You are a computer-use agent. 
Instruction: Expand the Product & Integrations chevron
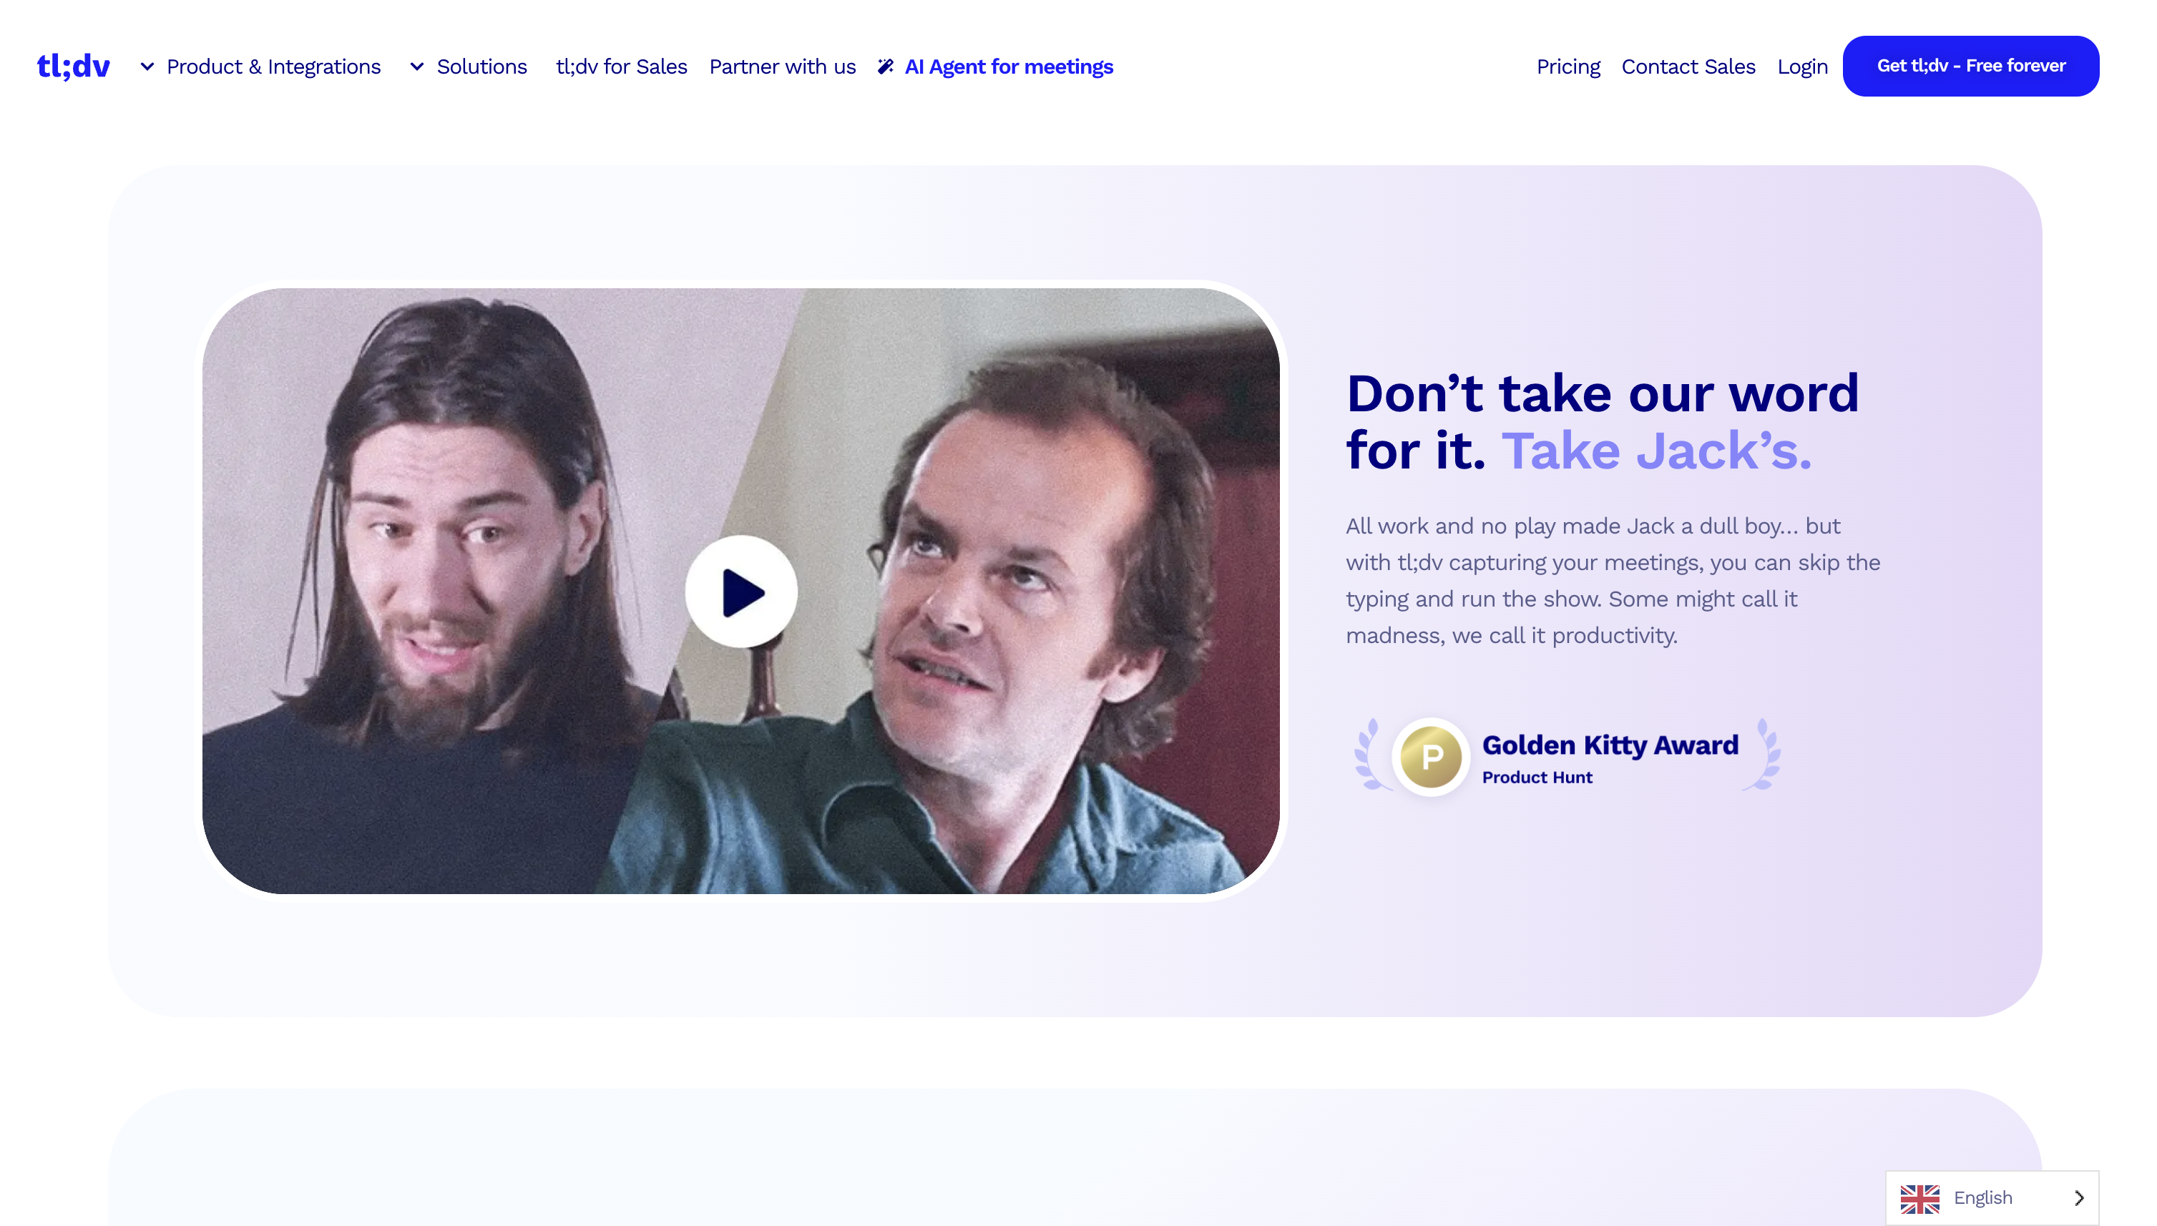tap(147, 67)
